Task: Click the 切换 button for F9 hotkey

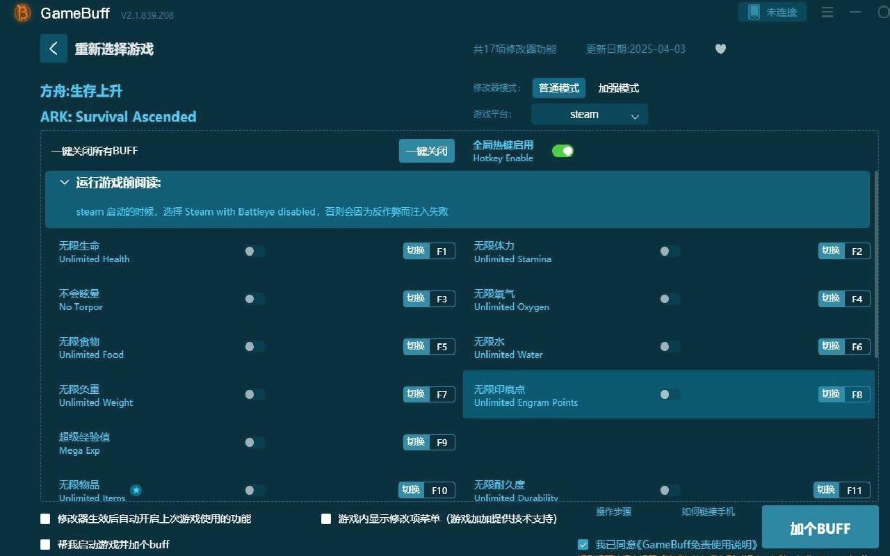Action: tap(416, 443)
